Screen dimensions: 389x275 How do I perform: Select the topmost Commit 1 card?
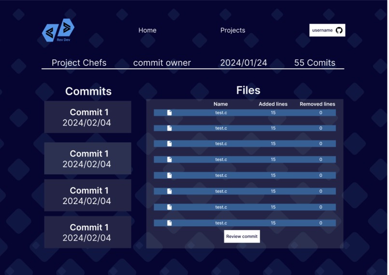point(88,117)
